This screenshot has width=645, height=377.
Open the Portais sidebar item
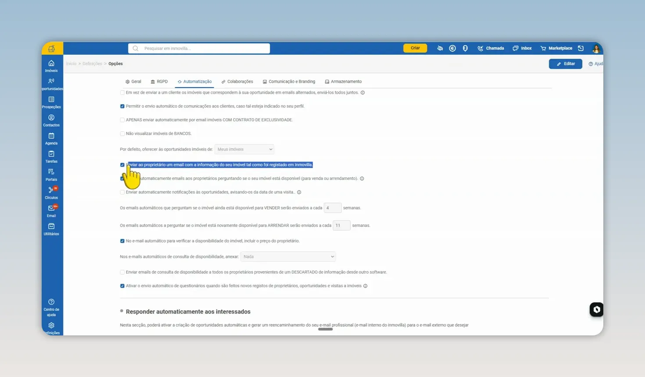[x=51, y=175]
